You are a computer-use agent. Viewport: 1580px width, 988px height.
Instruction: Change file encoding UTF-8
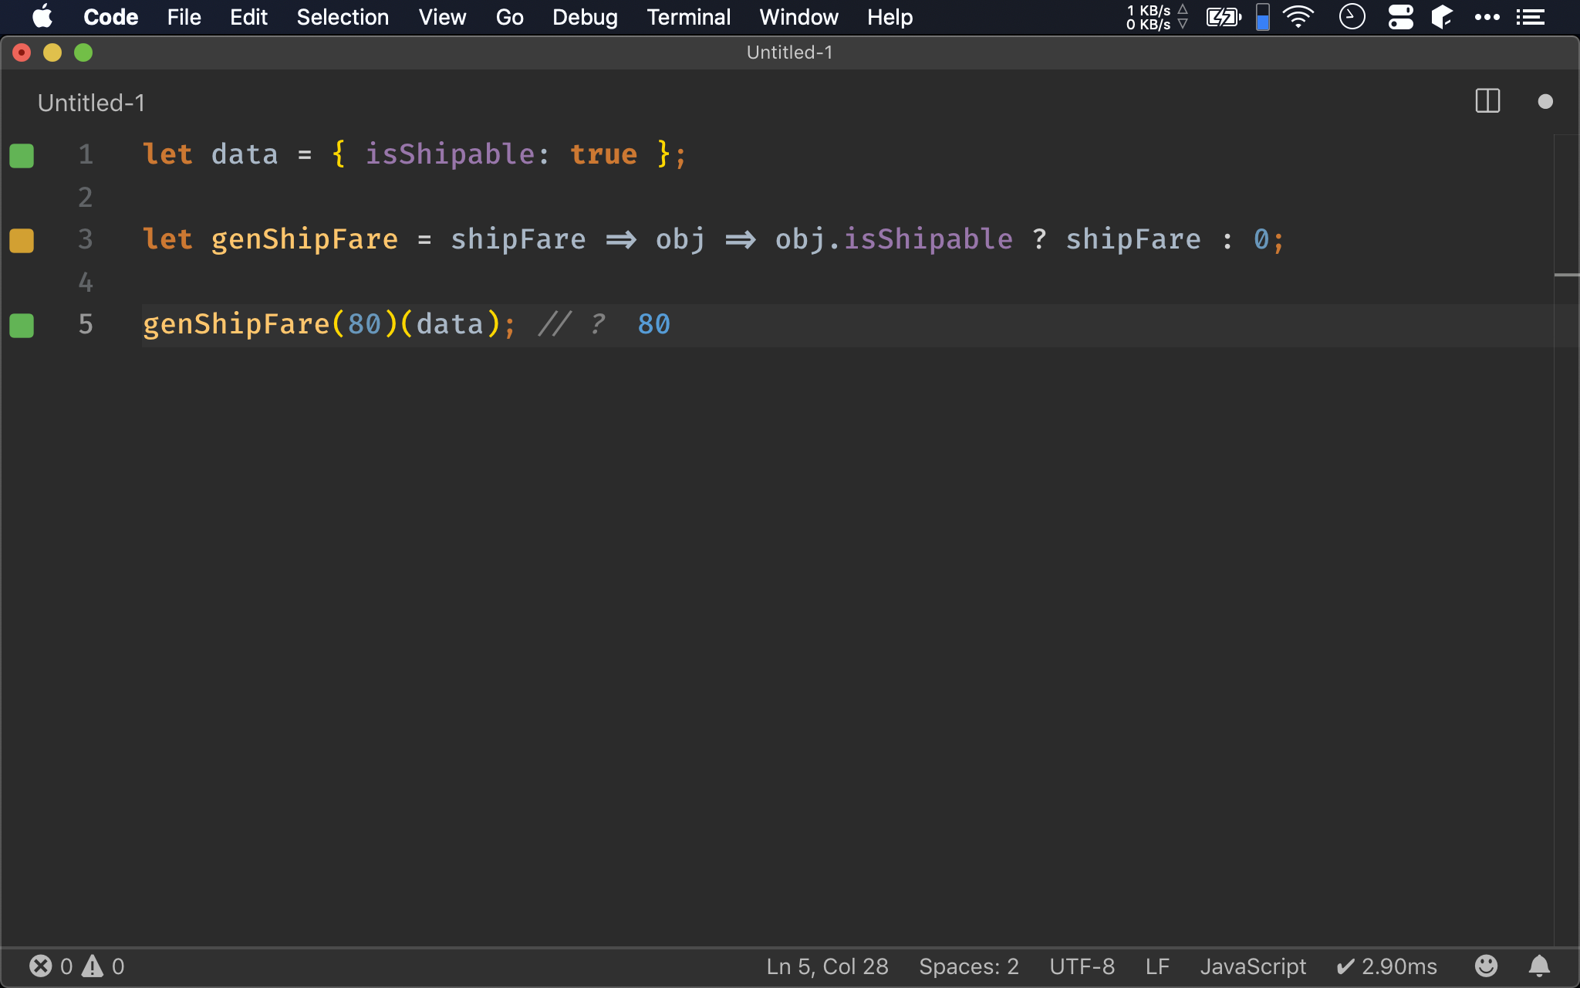point(1082,966)
